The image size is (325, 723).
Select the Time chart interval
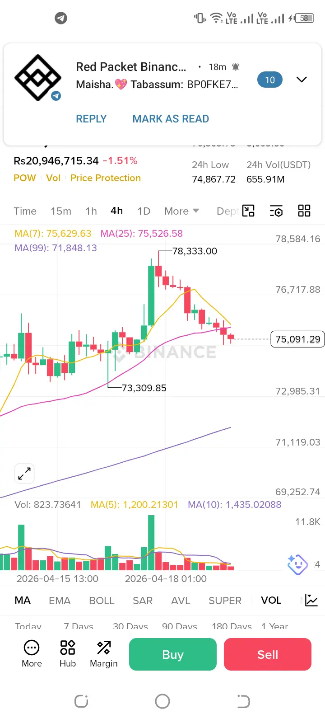(25, 211)
